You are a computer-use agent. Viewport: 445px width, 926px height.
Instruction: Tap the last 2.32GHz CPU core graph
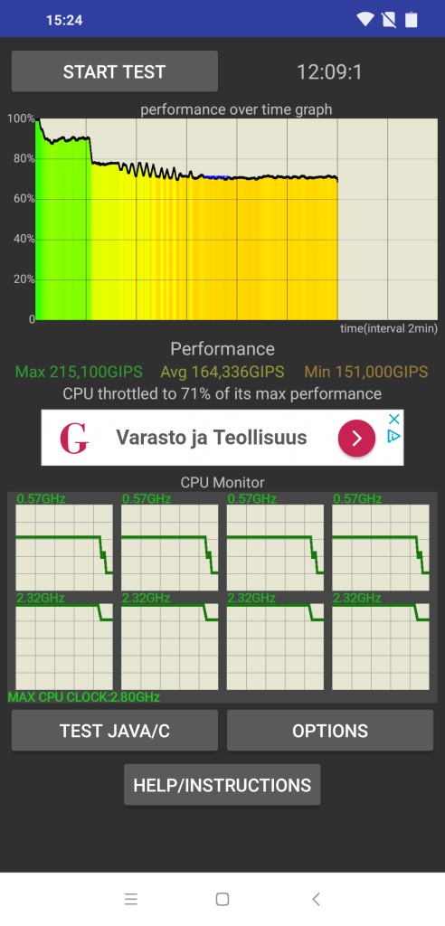point(381,646)
